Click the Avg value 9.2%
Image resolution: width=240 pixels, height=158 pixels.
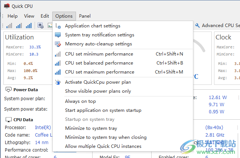coord(28,78)
